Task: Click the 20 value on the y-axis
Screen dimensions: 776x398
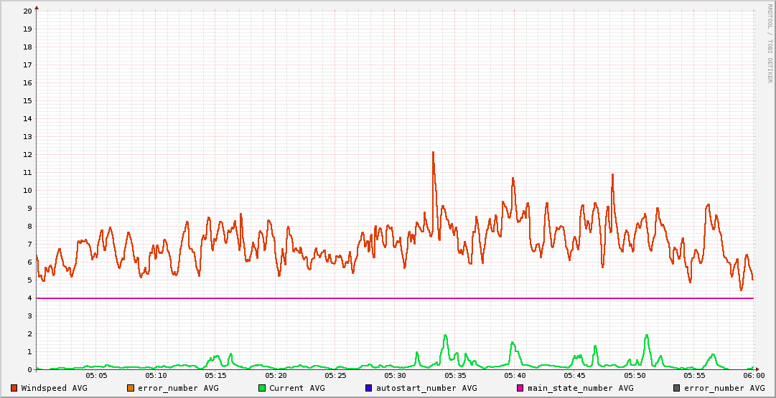Action: coord(27,11)
